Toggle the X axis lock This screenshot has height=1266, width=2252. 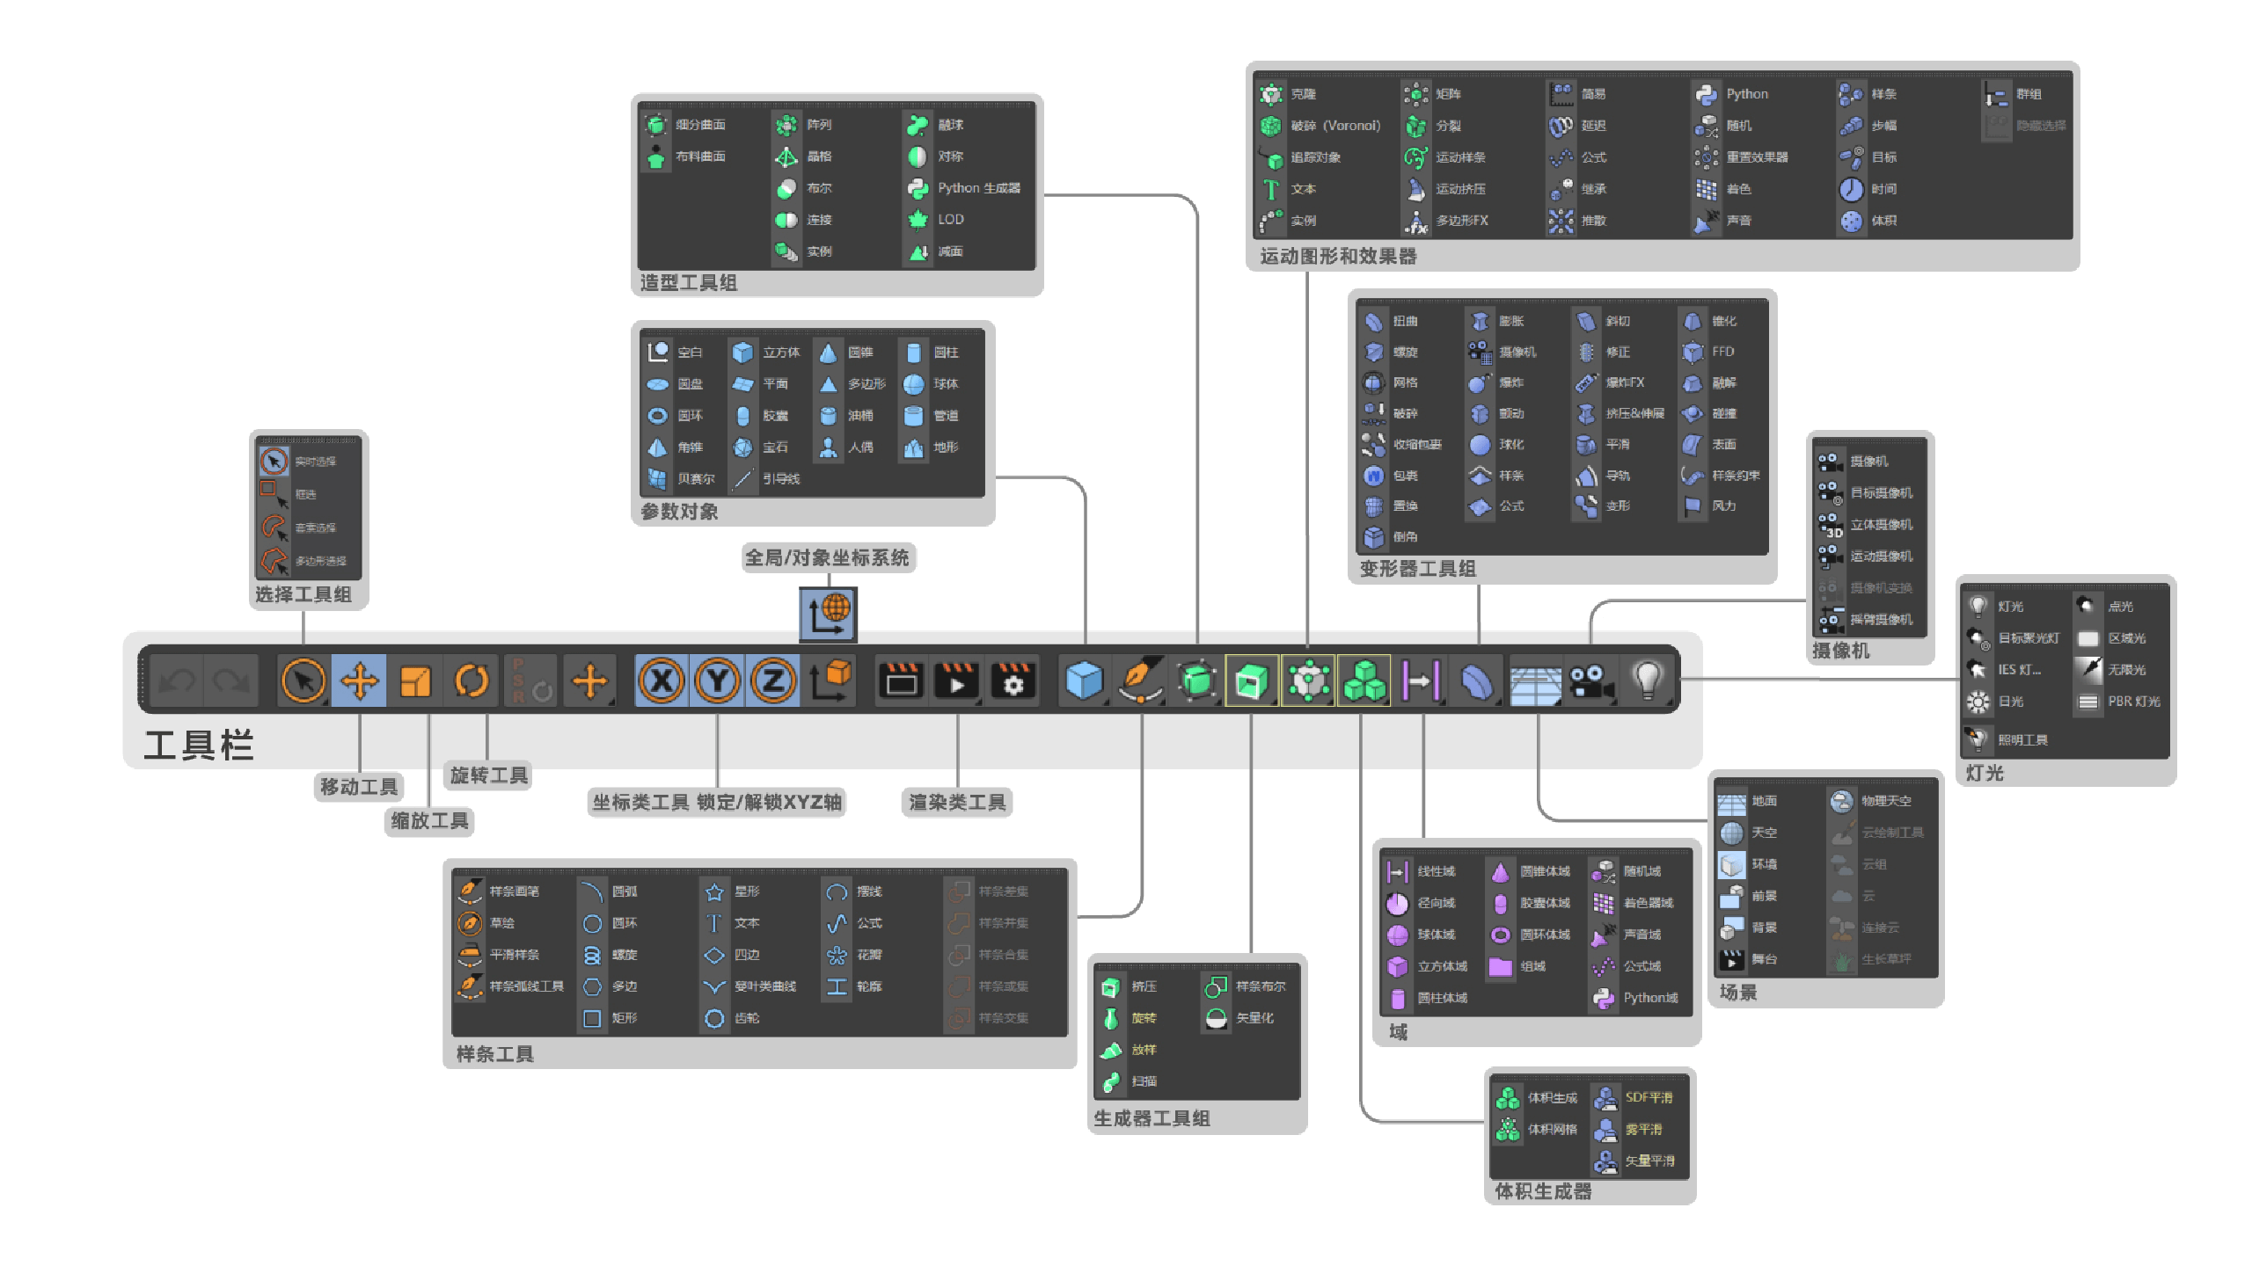click(x=662, y=680)
